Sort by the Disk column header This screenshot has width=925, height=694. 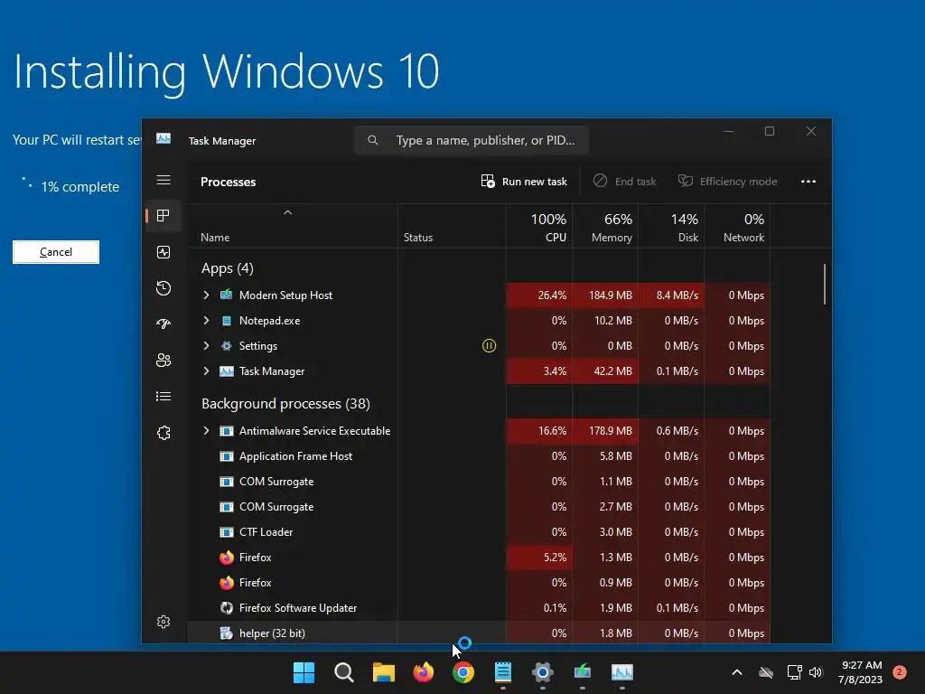[x=671, y=227]
